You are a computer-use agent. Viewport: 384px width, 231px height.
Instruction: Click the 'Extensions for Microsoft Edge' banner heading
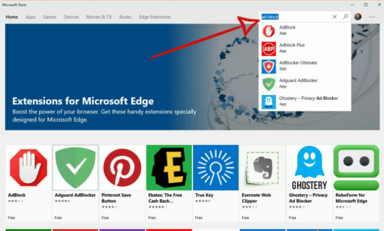pos(83,101)
